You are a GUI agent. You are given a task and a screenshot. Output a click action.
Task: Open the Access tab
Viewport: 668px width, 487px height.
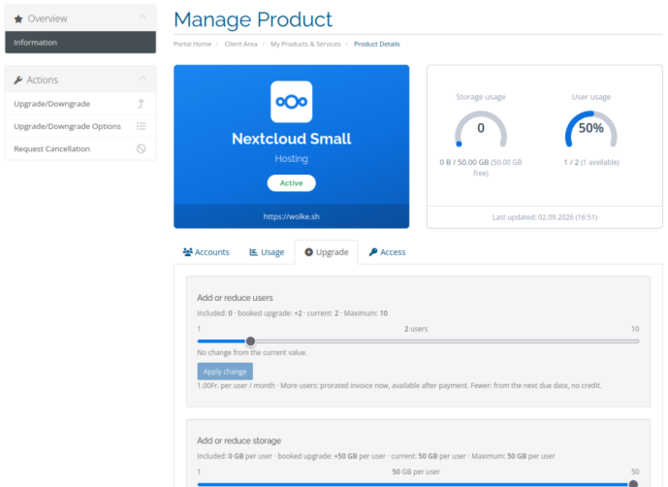(387, 252)
